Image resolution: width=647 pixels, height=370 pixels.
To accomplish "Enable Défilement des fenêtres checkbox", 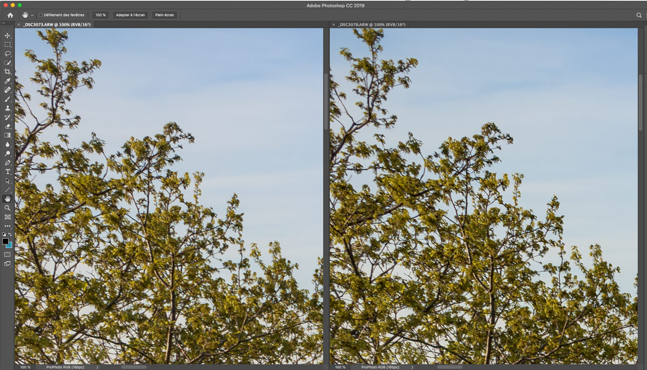I will pyautogui.click(x=41, y=15).
